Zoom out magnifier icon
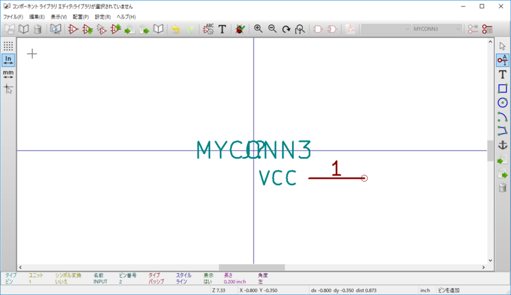Image resolution: width=511 pixels, height=295 pixels. [x=272, y=29]
